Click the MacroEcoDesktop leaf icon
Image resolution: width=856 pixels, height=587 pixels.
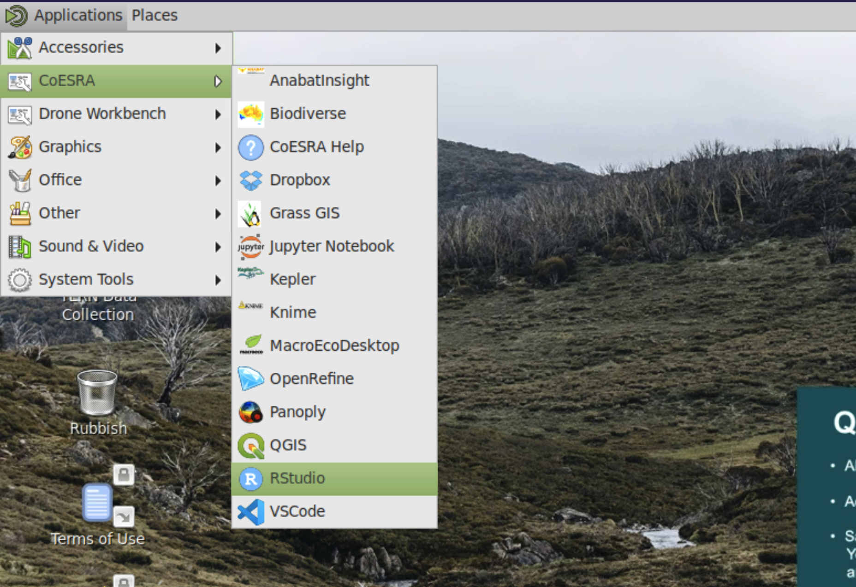click(251, 345)
